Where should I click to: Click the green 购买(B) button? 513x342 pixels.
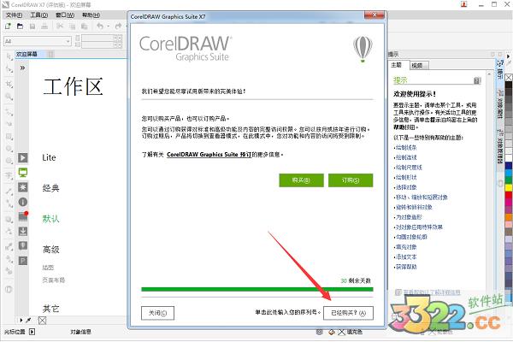click(301, 180)
